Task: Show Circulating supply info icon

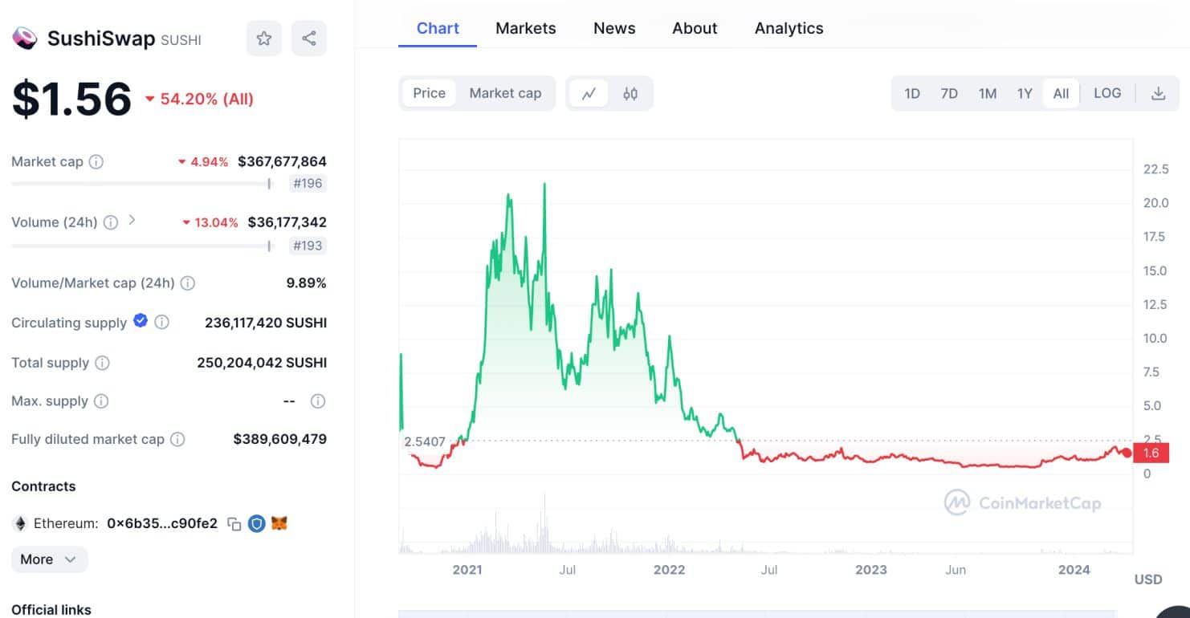Action: click(x=161, y=323)
